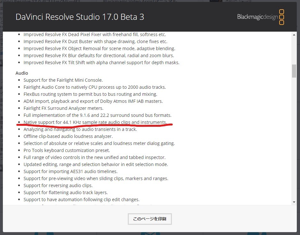This screenshot has height=235, width=300.
Task: Click 'Support for pre-viewing video' line
Action: coord(96,178)
